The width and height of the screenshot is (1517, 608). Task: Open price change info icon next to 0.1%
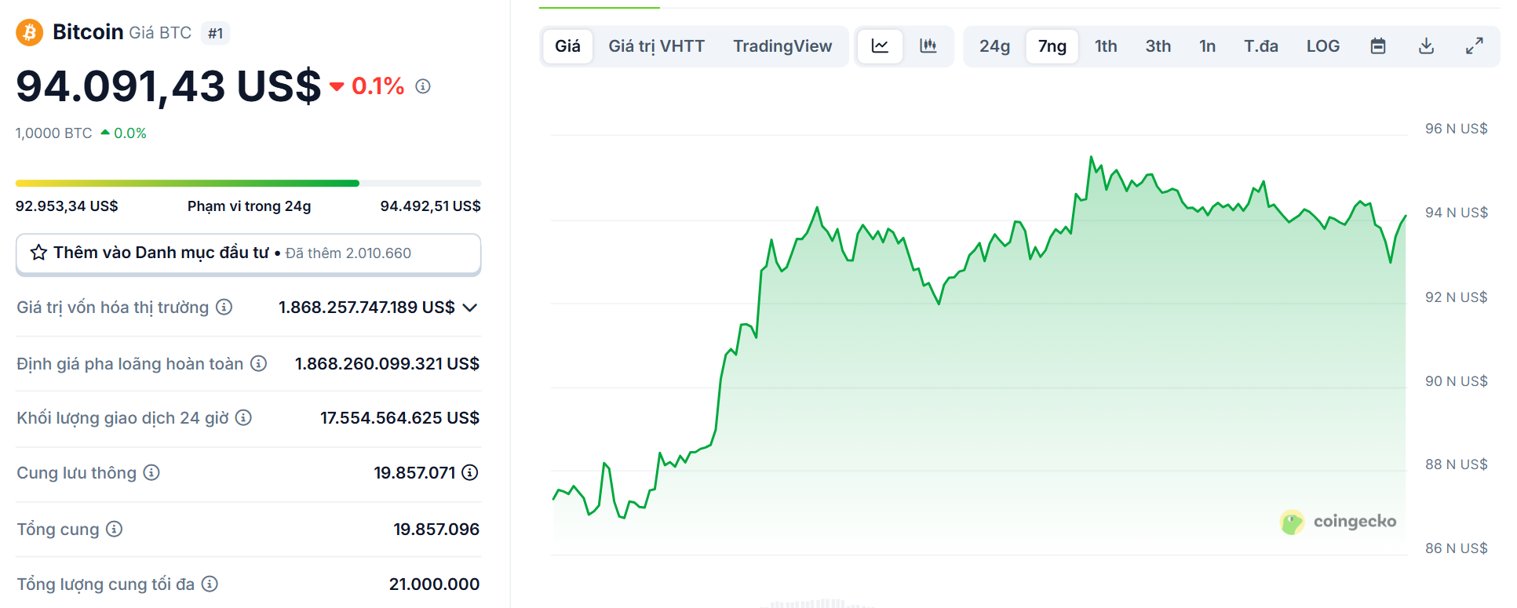coord(423,86)
